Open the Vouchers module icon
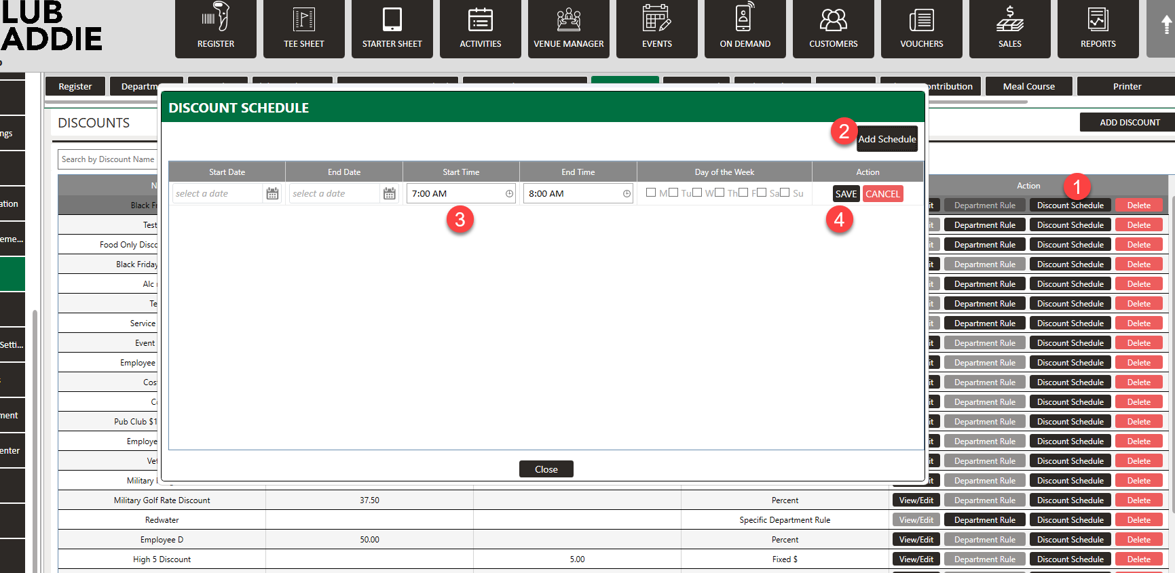Image resolution: width=1175 pixels, height=573 pixels. coord(921,28)
